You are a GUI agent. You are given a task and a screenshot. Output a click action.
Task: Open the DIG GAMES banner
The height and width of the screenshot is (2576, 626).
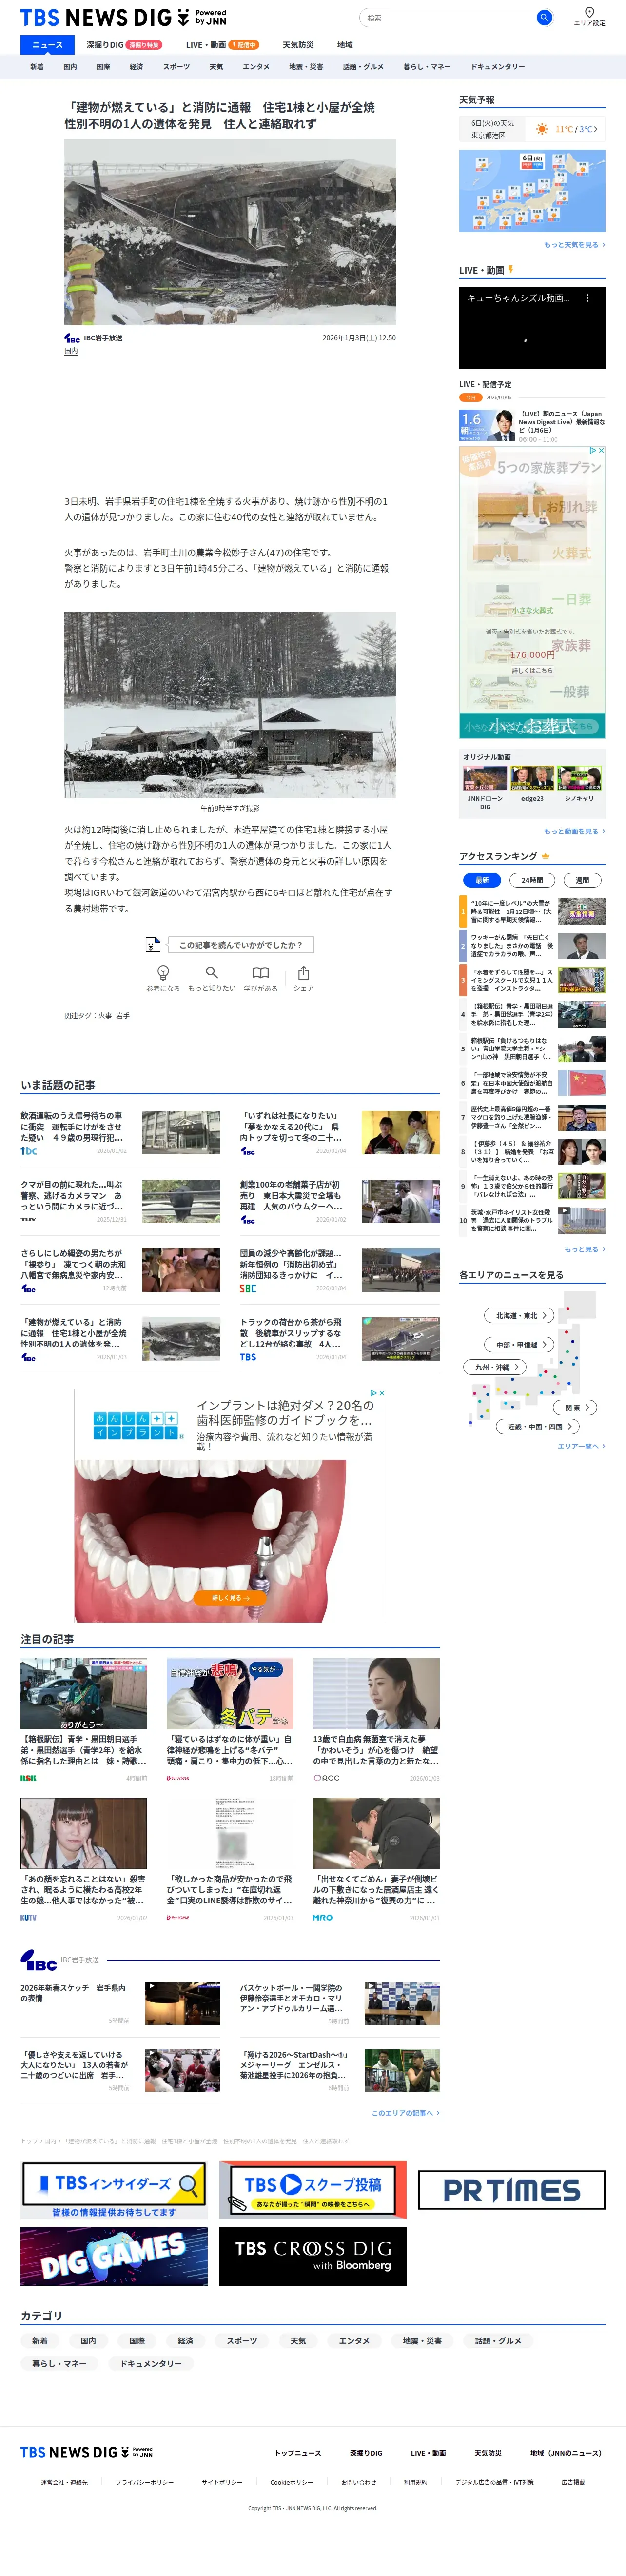(114, 2256)
